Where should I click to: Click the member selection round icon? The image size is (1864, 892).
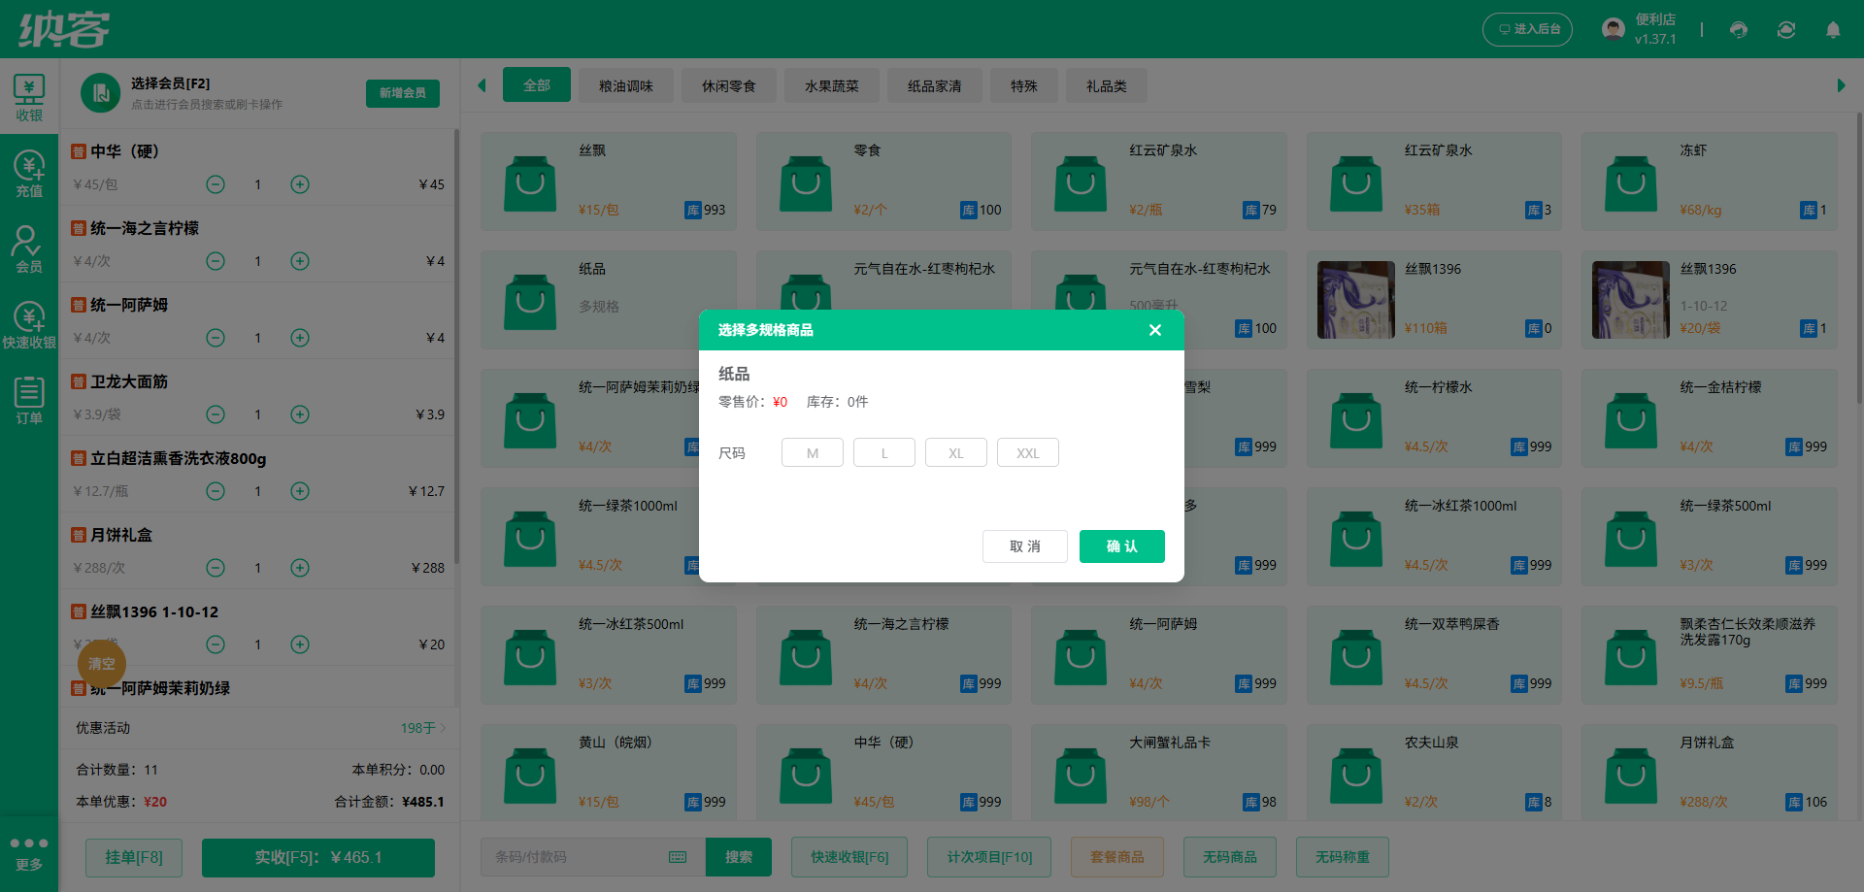click(100, 93)
